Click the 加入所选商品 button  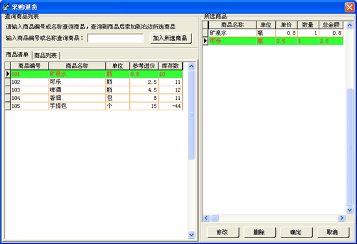[171, 38]
